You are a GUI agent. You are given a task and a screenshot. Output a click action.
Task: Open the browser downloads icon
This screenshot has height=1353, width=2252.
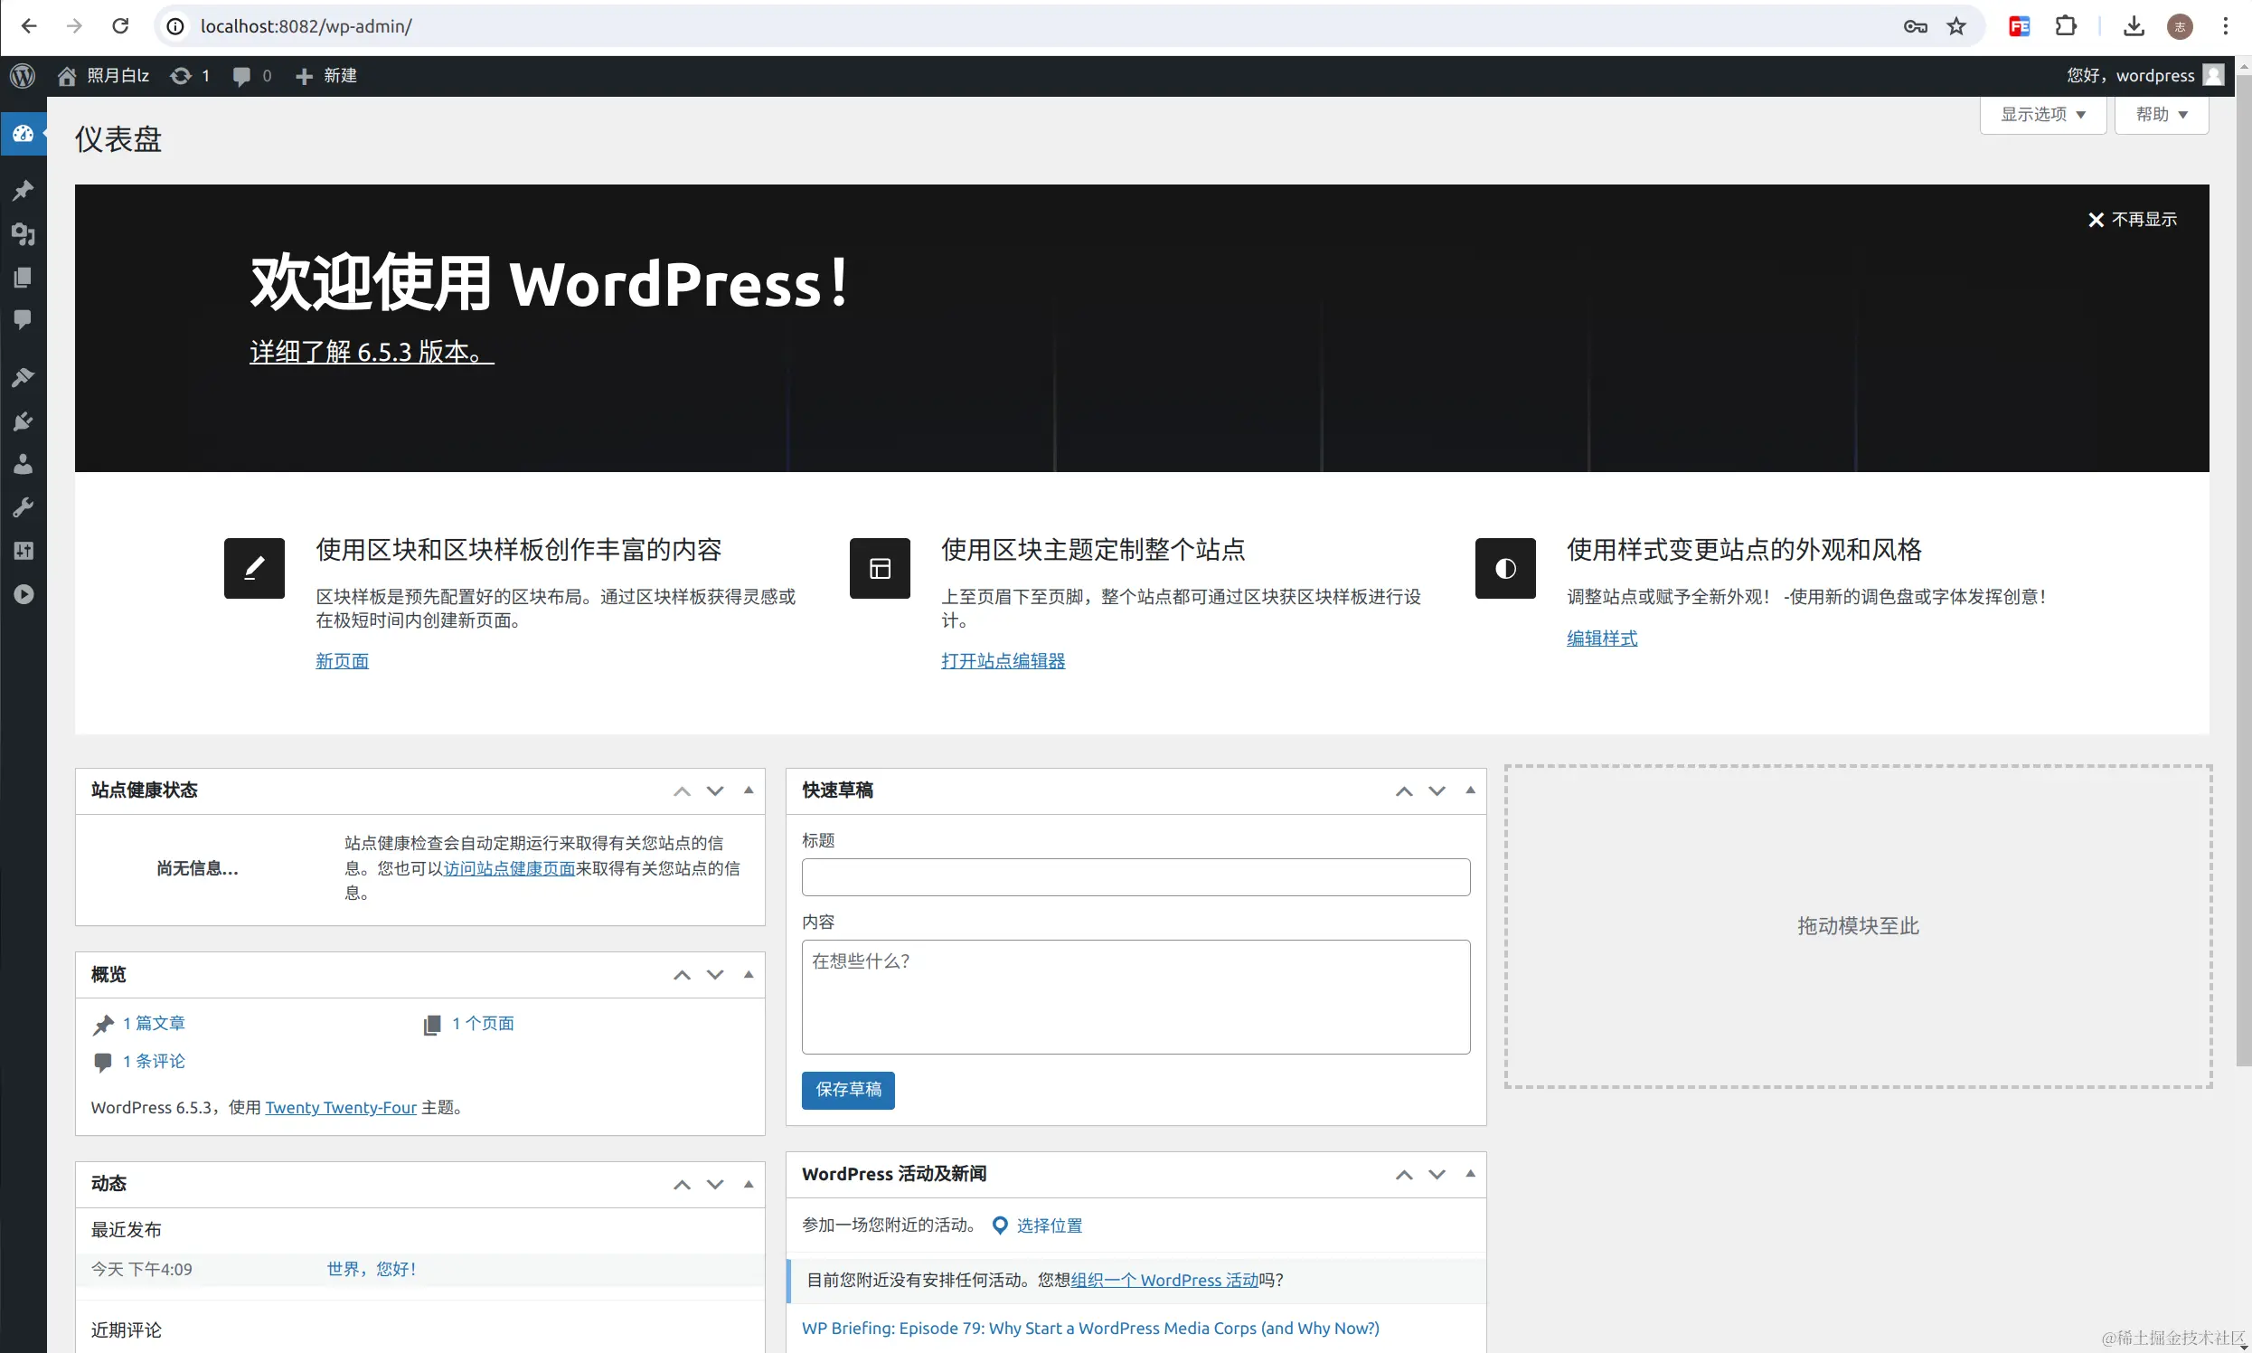(2134, 26)
